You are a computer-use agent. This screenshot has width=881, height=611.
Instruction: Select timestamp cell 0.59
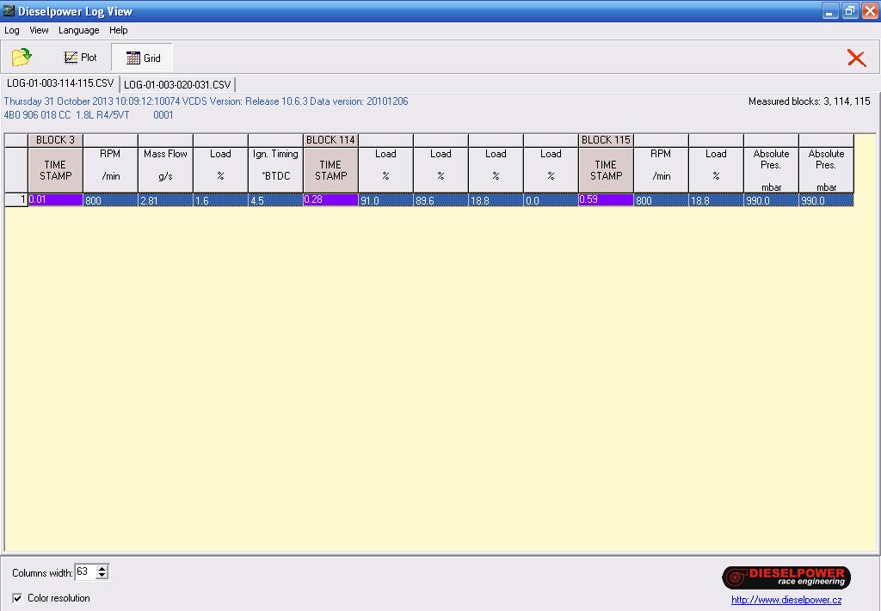click(606, 199)
